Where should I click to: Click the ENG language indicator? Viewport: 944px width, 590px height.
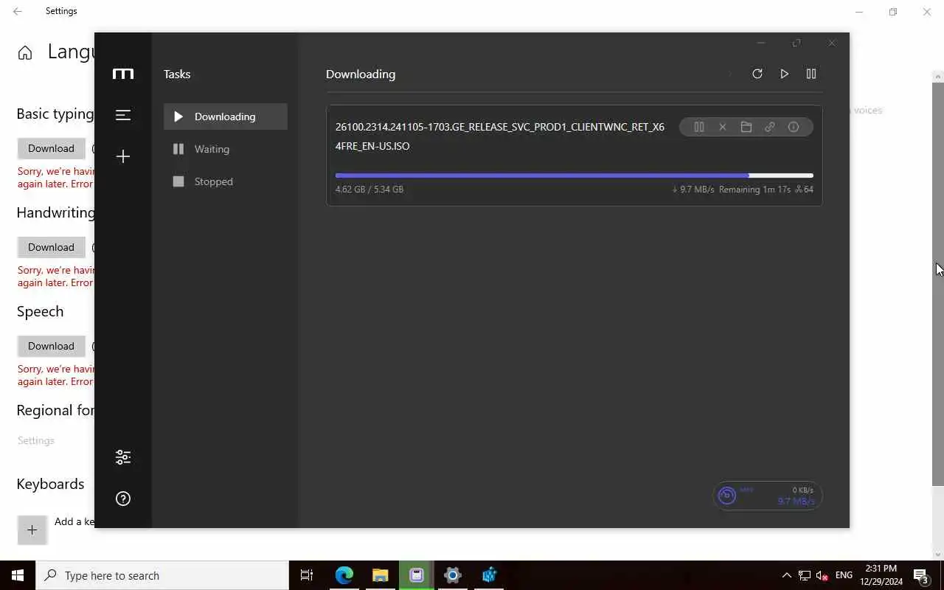(844, 575)
